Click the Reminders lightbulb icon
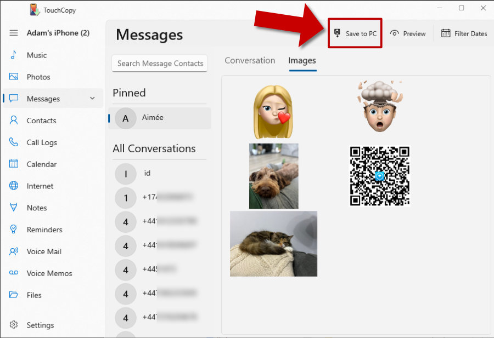The image size is (494, 338). [x=14, y=229]
